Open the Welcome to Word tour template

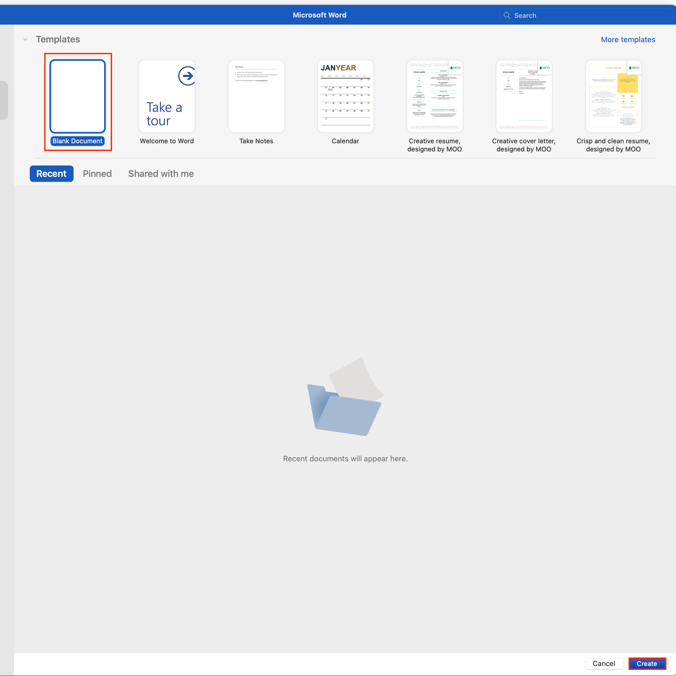(x=167, y=96)
